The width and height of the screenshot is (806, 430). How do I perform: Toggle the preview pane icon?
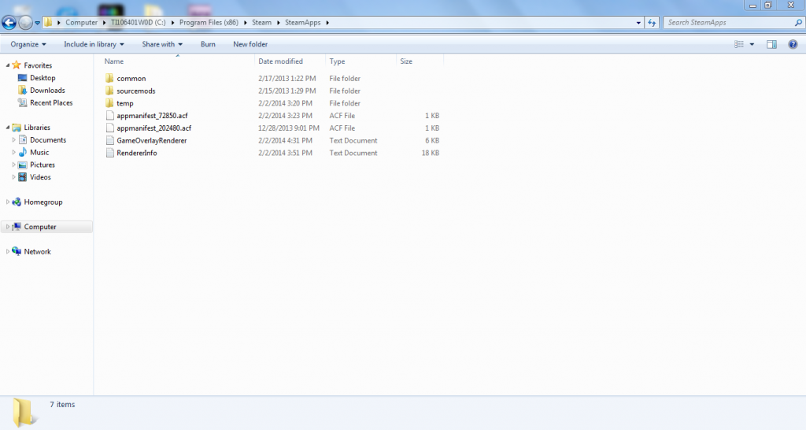[771, 44]
